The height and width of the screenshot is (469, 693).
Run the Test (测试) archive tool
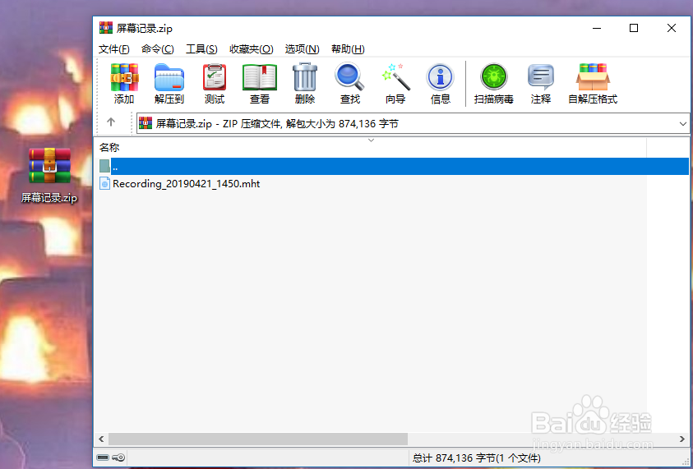(x=215, y=84)
